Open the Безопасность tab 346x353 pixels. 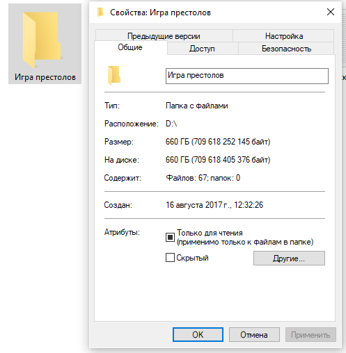(286, 49)
